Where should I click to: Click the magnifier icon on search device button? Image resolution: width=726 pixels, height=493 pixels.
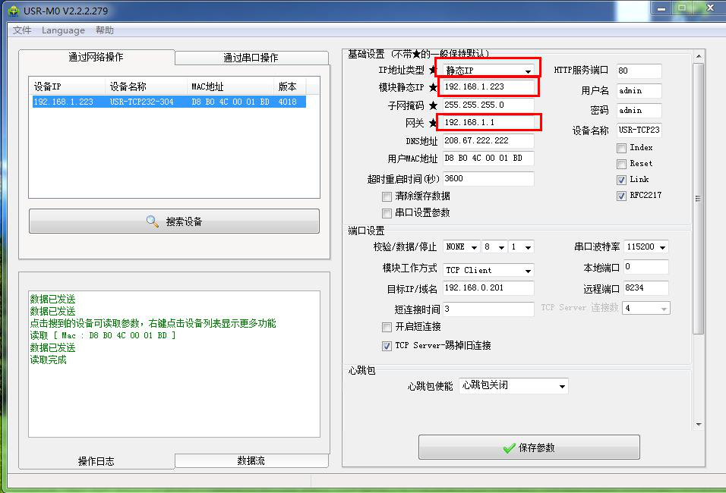[x=153, y=221]
